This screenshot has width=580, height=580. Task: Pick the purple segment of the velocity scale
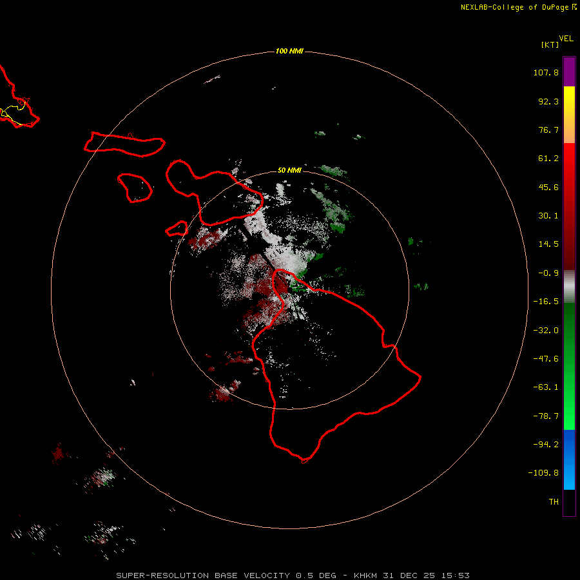(x=569, y=72)
